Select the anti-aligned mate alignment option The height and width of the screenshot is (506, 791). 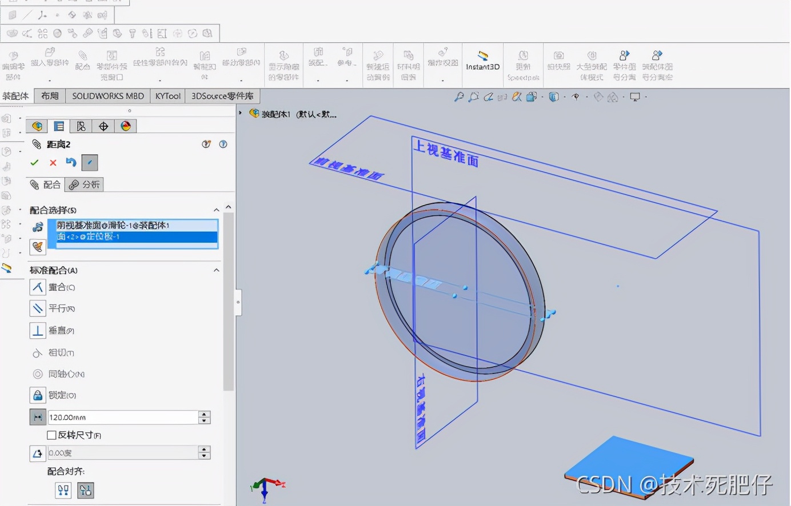(85, 489)
